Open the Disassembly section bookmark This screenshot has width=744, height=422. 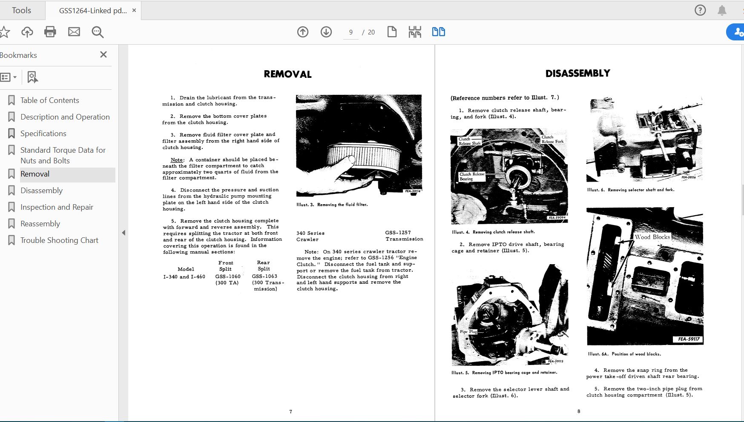click(41, 190)
